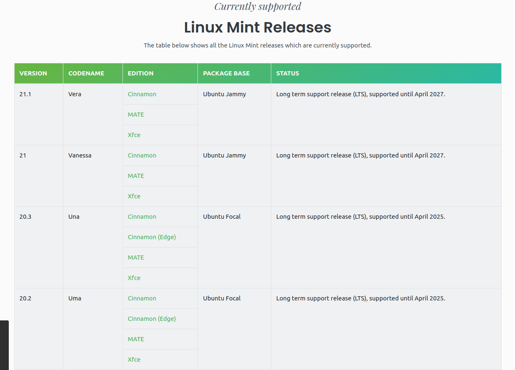
Task: Open the Cinnamon edition link for Uma
Action: pyautogui.click(x=142, y=298)
